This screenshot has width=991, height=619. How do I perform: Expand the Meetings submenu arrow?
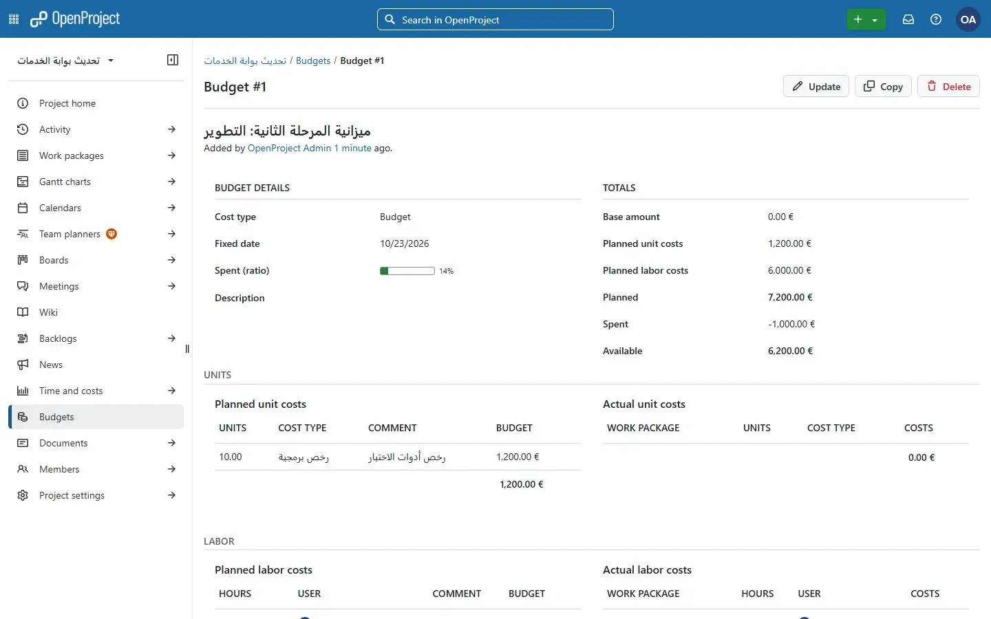click(x=171, y=286)
